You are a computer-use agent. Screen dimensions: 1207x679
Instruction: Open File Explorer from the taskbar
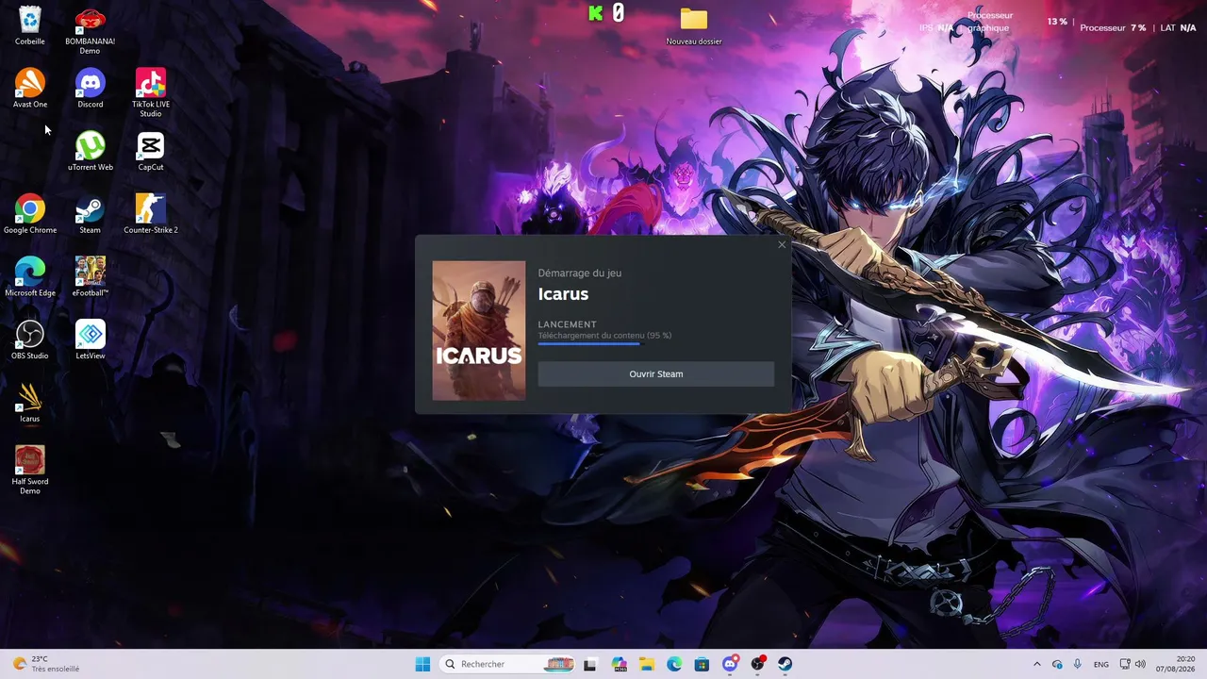click(x=647, y=664)
